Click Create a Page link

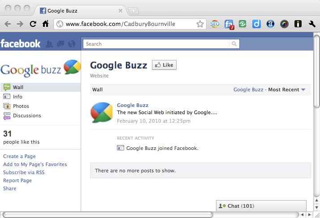click(x=19, y=156)
